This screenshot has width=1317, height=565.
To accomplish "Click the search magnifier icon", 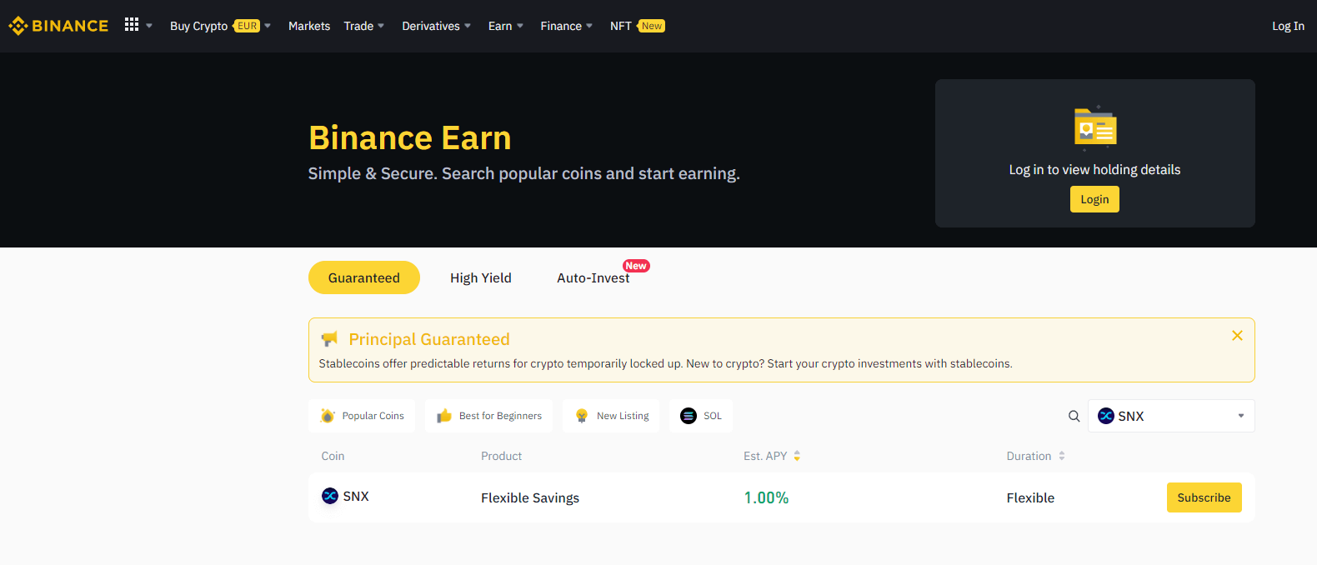I will click(1074, 416).
